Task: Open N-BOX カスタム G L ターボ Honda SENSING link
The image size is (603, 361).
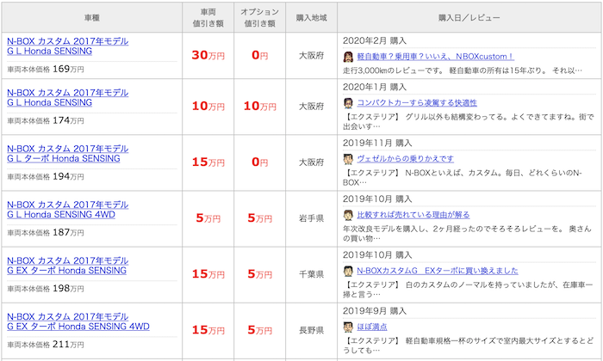Action: [x=68, y=154]
